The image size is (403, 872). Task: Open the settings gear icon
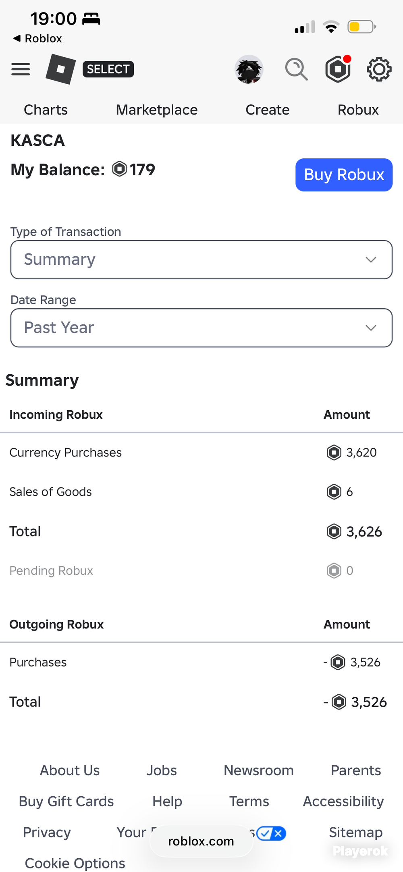379,69
